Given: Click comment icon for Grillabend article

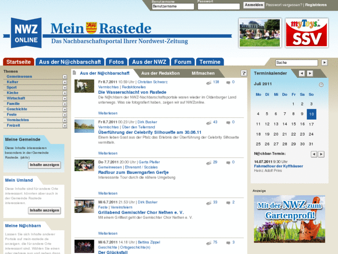Looking at the screenshot, I should 228,203.
